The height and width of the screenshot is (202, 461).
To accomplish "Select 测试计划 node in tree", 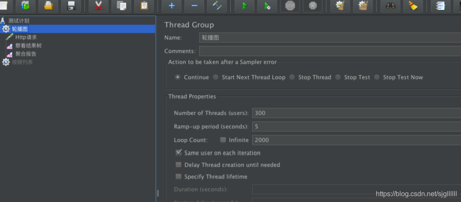I will 18,21.
